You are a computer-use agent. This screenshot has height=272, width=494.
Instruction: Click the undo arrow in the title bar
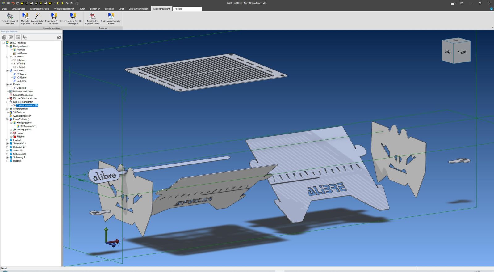point(13,3)
